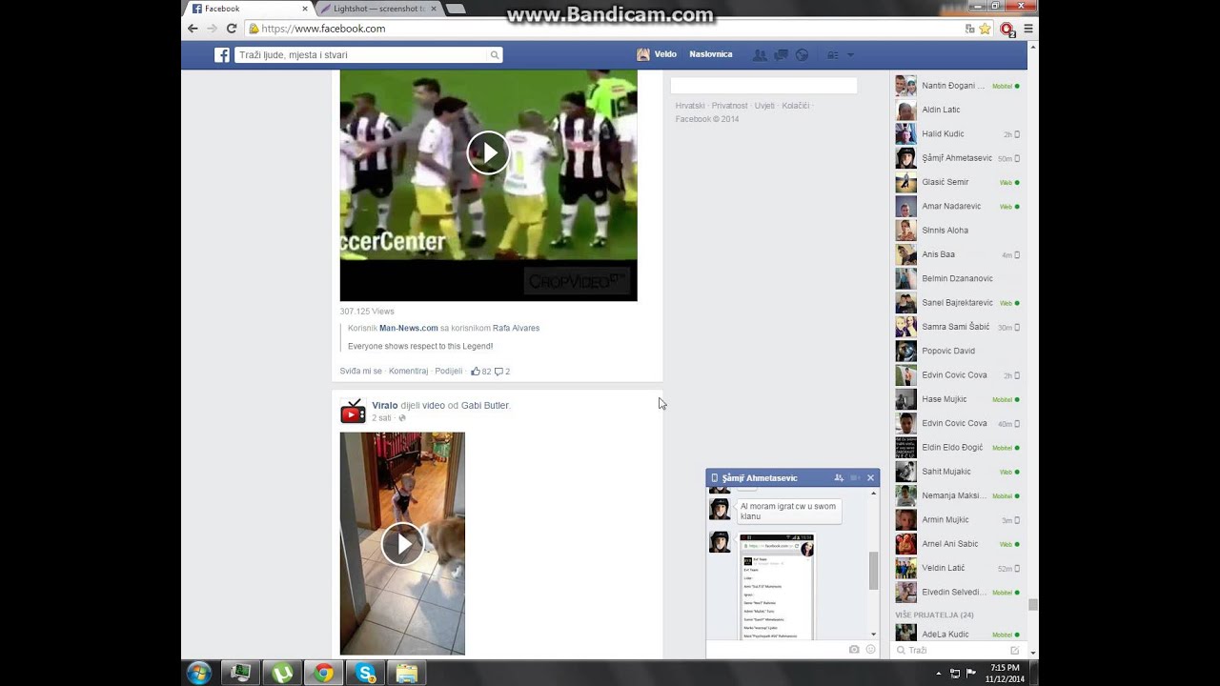
Task: Open chat with Amar Nadarevic
Action: (959, 206)
